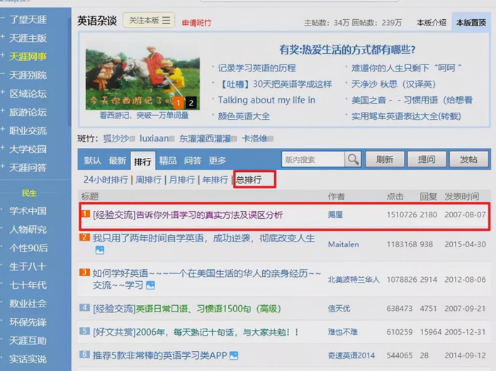The width and height of the screenshot is (496, 371).
Task: Select 周排行 ranking
Action: [x=148, y=180]
